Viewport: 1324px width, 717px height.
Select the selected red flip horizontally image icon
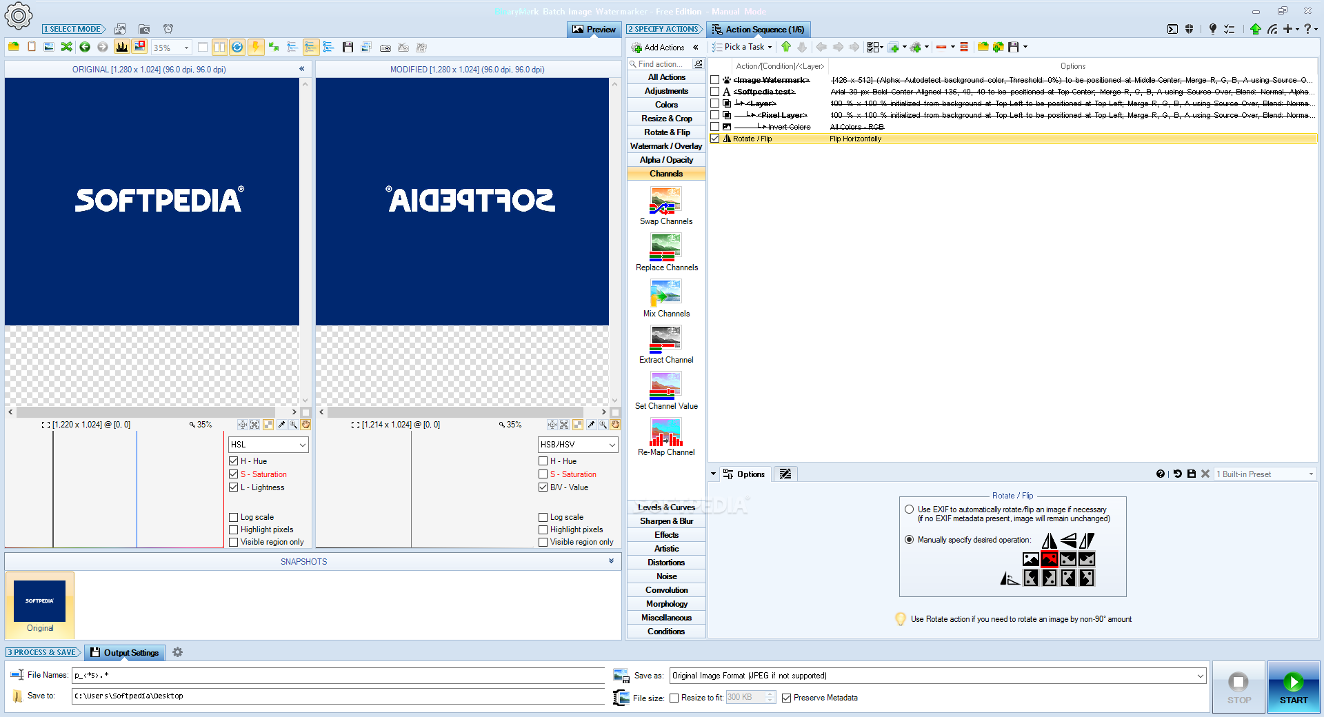1050,559
